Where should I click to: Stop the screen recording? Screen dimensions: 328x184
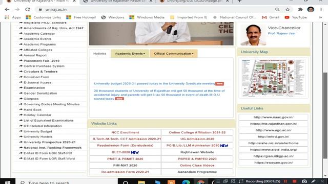pos(295,181)
